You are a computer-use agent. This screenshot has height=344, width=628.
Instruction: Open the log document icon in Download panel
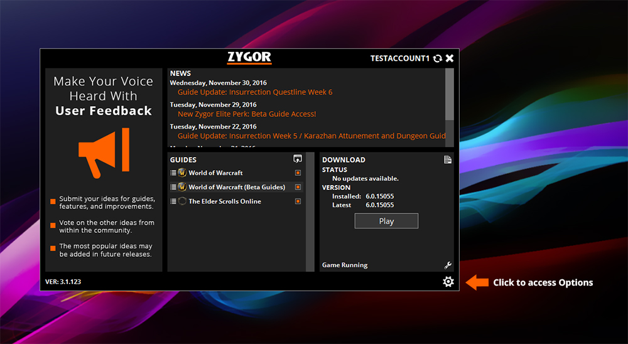448,159
